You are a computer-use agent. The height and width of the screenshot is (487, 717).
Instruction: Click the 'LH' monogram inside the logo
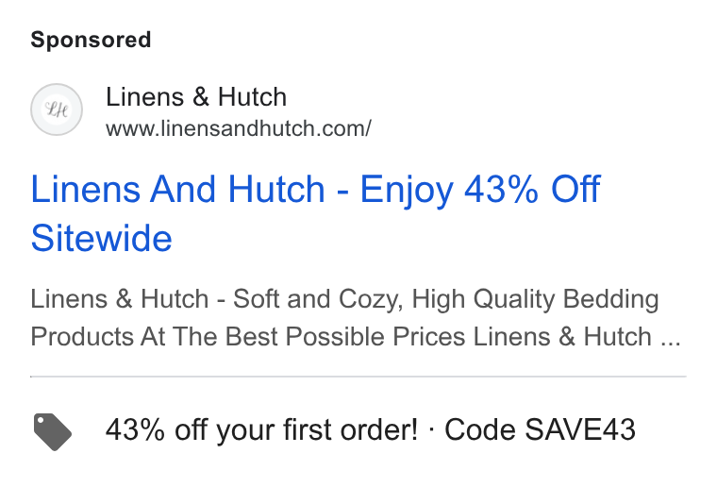(x=57, y=109)
